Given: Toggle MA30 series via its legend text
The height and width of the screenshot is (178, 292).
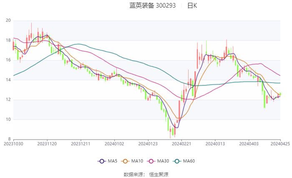Looking at the screenshot, I should tap(162, 161).
